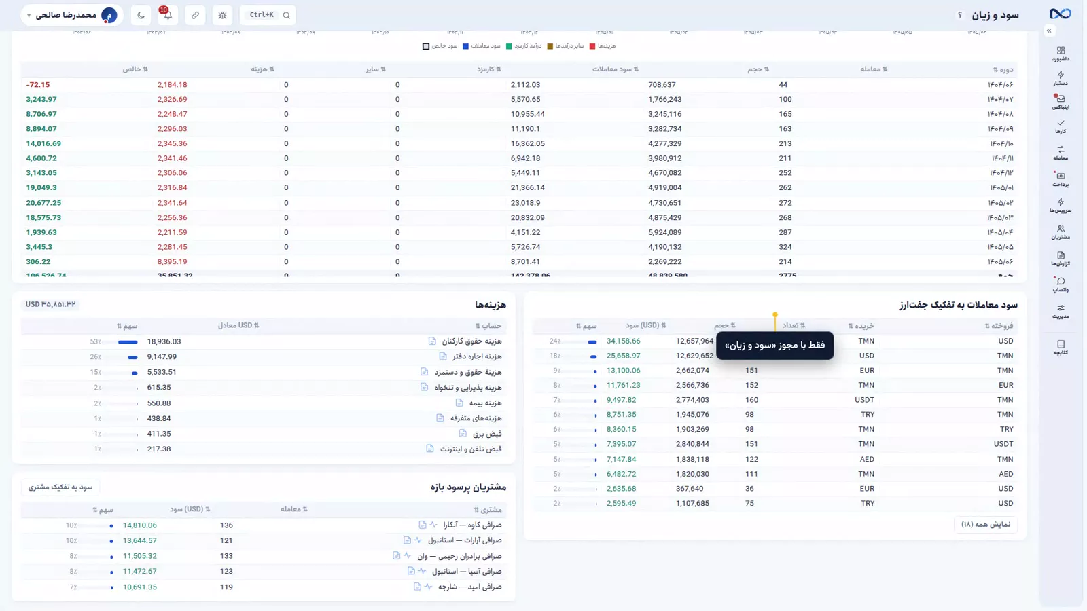Open دستیار (Assistant) in the sidebar
Screen dimensions: 1087x611
(1061, 78)
